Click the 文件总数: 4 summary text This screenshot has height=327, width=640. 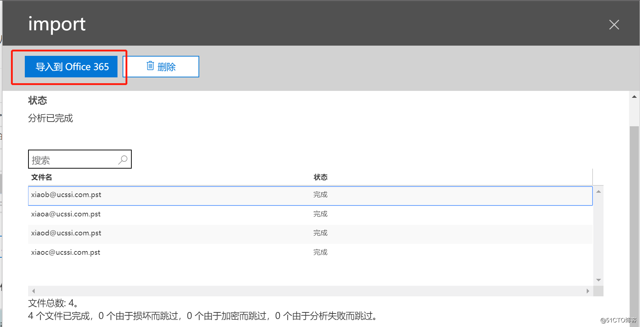[x=53, y=303]
